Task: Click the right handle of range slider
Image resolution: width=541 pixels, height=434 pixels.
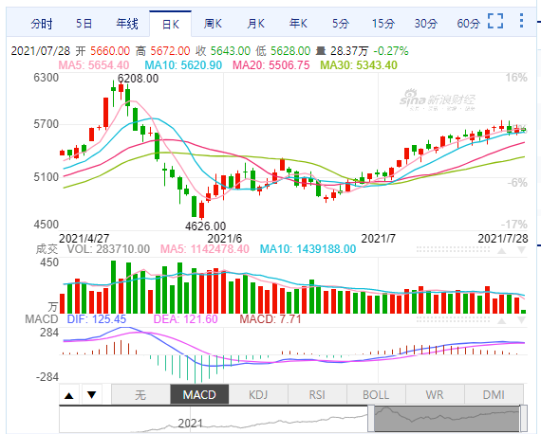Action: (523, 419)
